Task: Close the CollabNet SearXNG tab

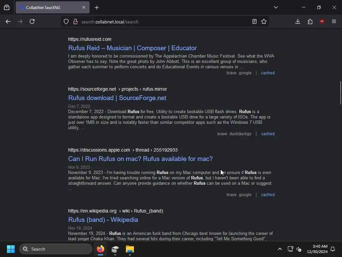Action: coord(84,7)
